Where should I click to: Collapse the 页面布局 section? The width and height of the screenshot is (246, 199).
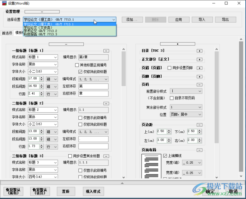click(x=200, y=150)
